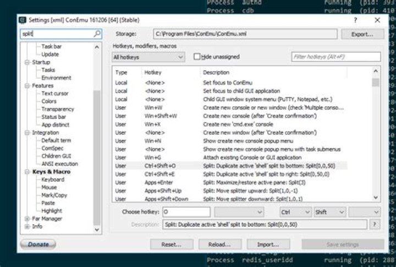The width and height of the screenshot is (396, 267).
Task: Select Mouse under Keys & Macro
Action: tap(49, 188)
